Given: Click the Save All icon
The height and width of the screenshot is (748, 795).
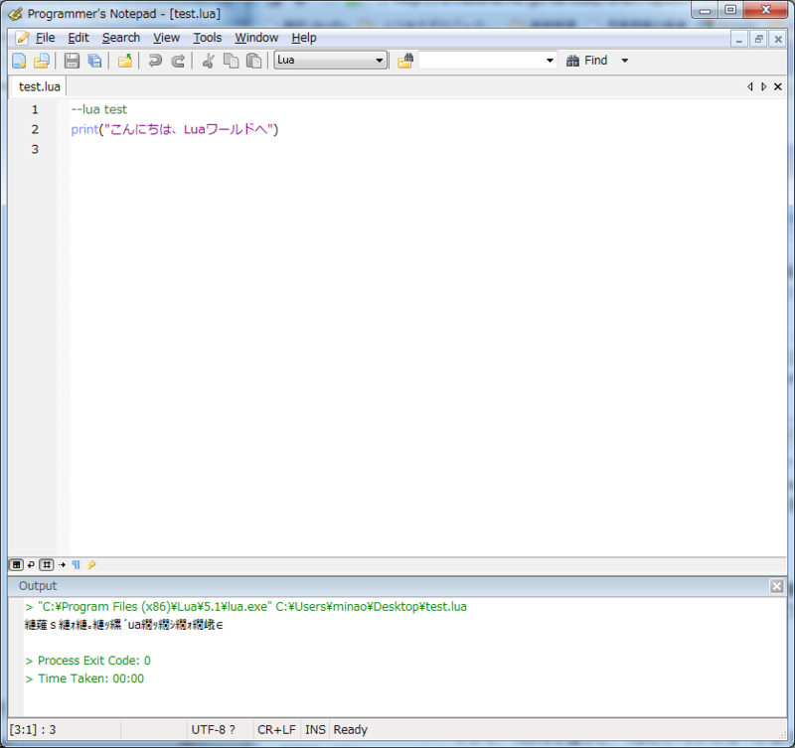Looking at the screenshot, I should (94, 61).
